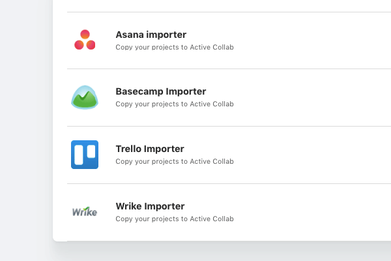Click empty space right of Asana importer row

pos(311,40)
